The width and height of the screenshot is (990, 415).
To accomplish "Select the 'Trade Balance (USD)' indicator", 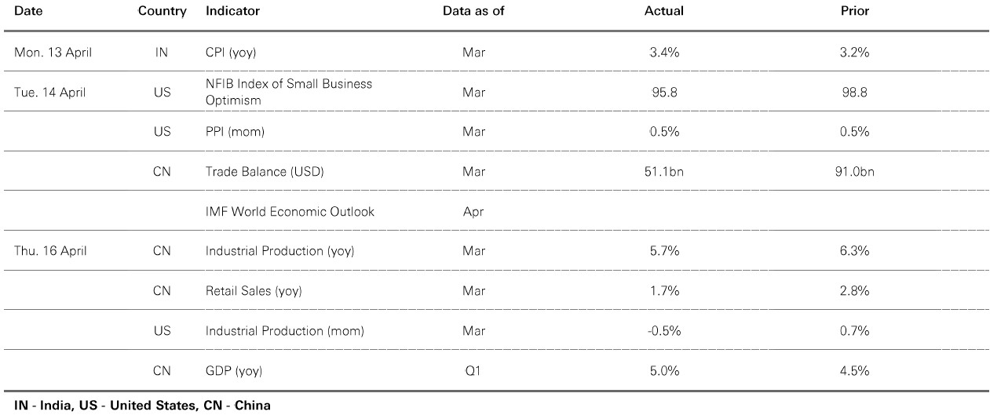I will click(x=264, y=172).
